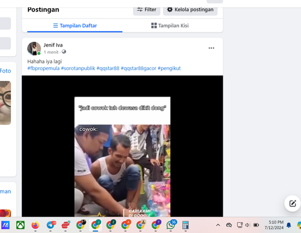Click the #pengikut hashtag

point(169,68)
